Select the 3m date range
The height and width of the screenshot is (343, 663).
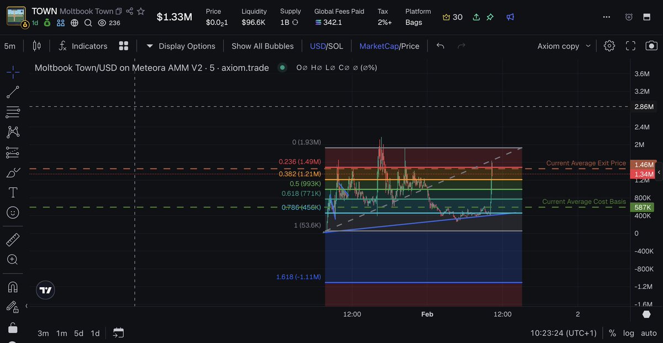click(43, 333)
